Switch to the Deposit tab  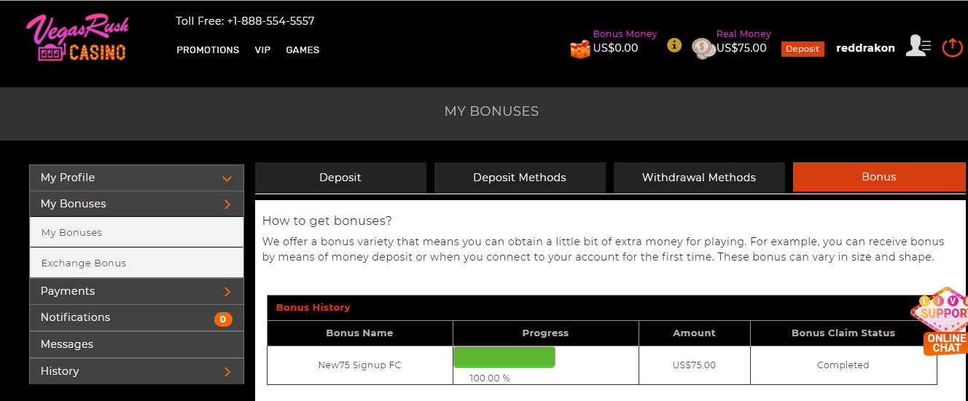[x=340, y=178]
